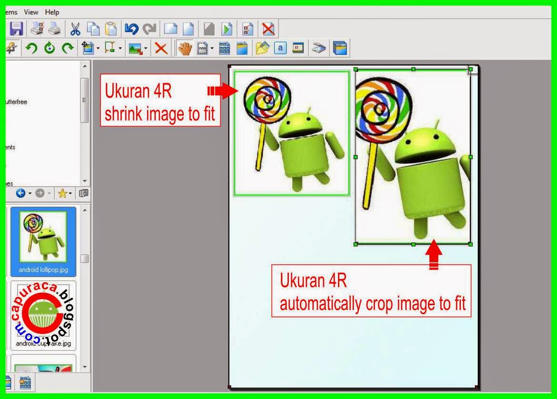This screenshot has height=399, width=557.
Task: Click the Copy icon in toolbar
Action: (93, 29)
